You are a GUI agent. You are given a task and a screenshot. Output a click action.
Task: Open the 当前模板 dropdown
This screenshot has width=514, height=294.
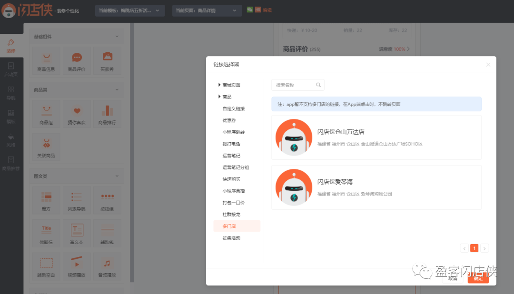[130, 10]
